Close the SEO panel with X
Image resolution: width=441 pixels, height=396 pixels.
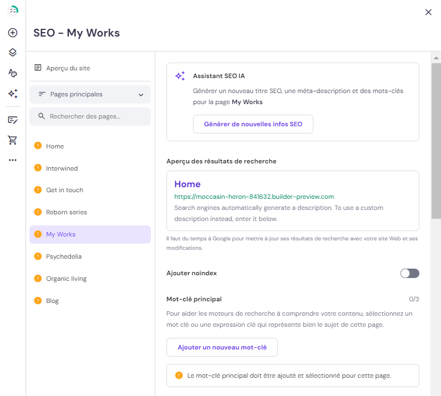pyautogui.click(x=428, y=12)
